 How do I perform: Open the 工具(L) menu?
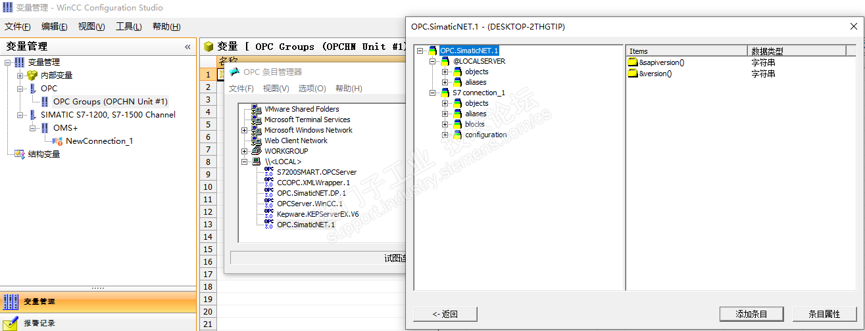(129, 27)
